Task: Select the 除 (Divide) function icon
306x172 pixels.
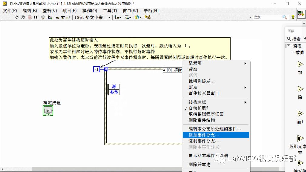Action: [x=300, y=89]
